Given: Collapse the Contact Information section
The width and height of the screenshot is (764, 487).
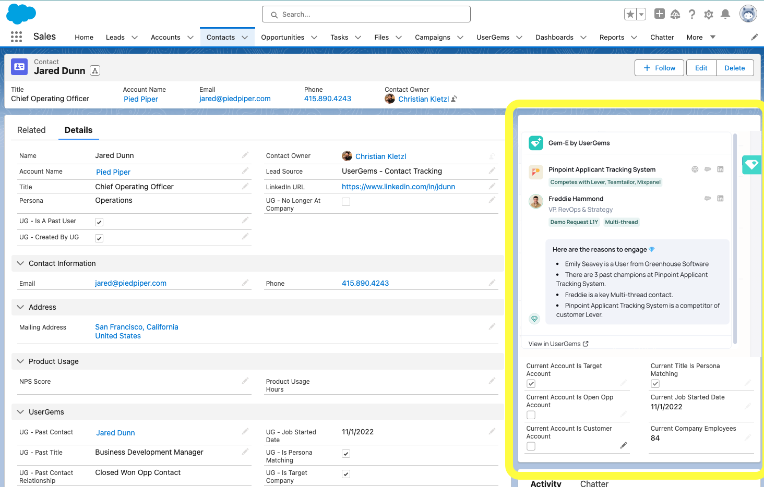Looking at the screenshot, I should (20, 263).
